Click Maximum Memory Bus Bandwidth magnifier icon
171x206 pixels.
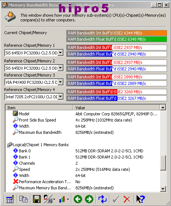click(15, 188)
